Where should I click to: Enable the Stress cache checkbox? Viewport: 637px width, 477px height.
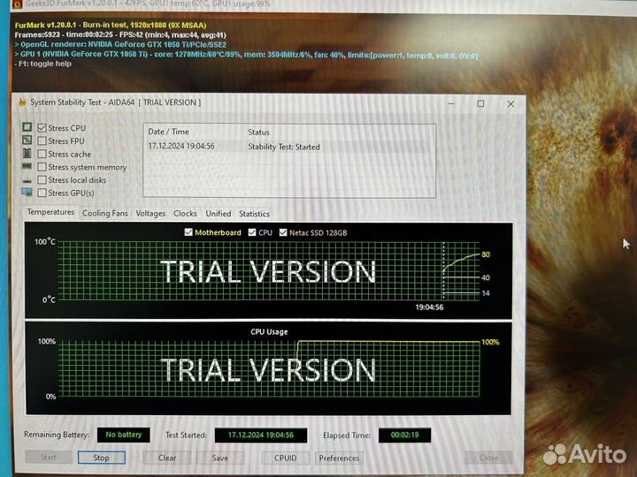click(42, 155)
